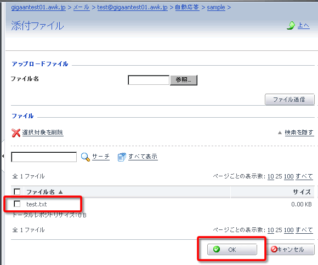This screenshot has width=318, height=265.
Task: Focus the file search input box
Action: pos(44,157)
